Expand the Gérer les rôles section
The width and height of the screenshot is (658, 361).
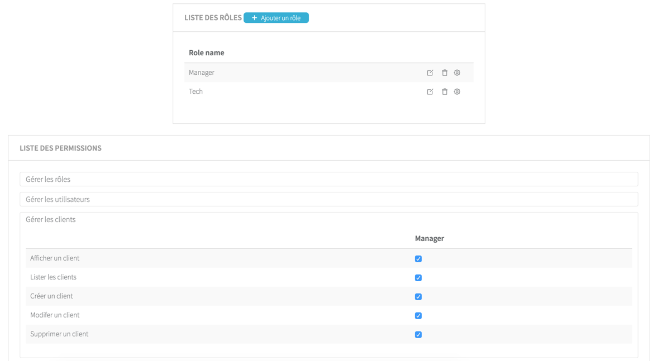coord(329,179)
